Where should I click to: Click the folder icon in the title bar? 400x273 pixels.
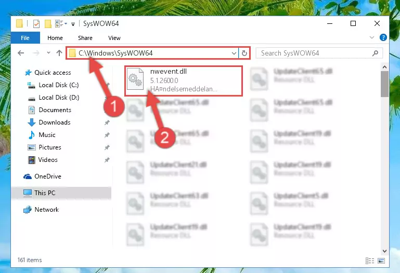click(19, 23)
